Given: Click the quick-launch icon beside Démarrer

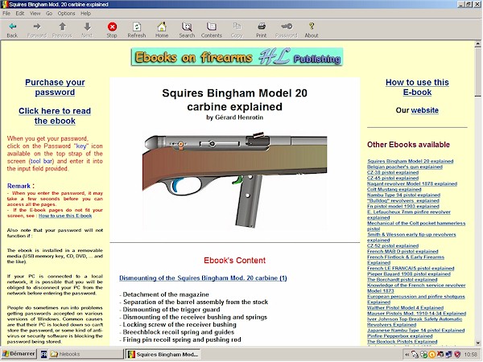Looking at the screenshot, I should click(x=43, y=354).
